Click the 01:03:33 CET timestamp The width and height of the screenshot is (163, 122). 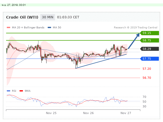[x=68, y=17]
